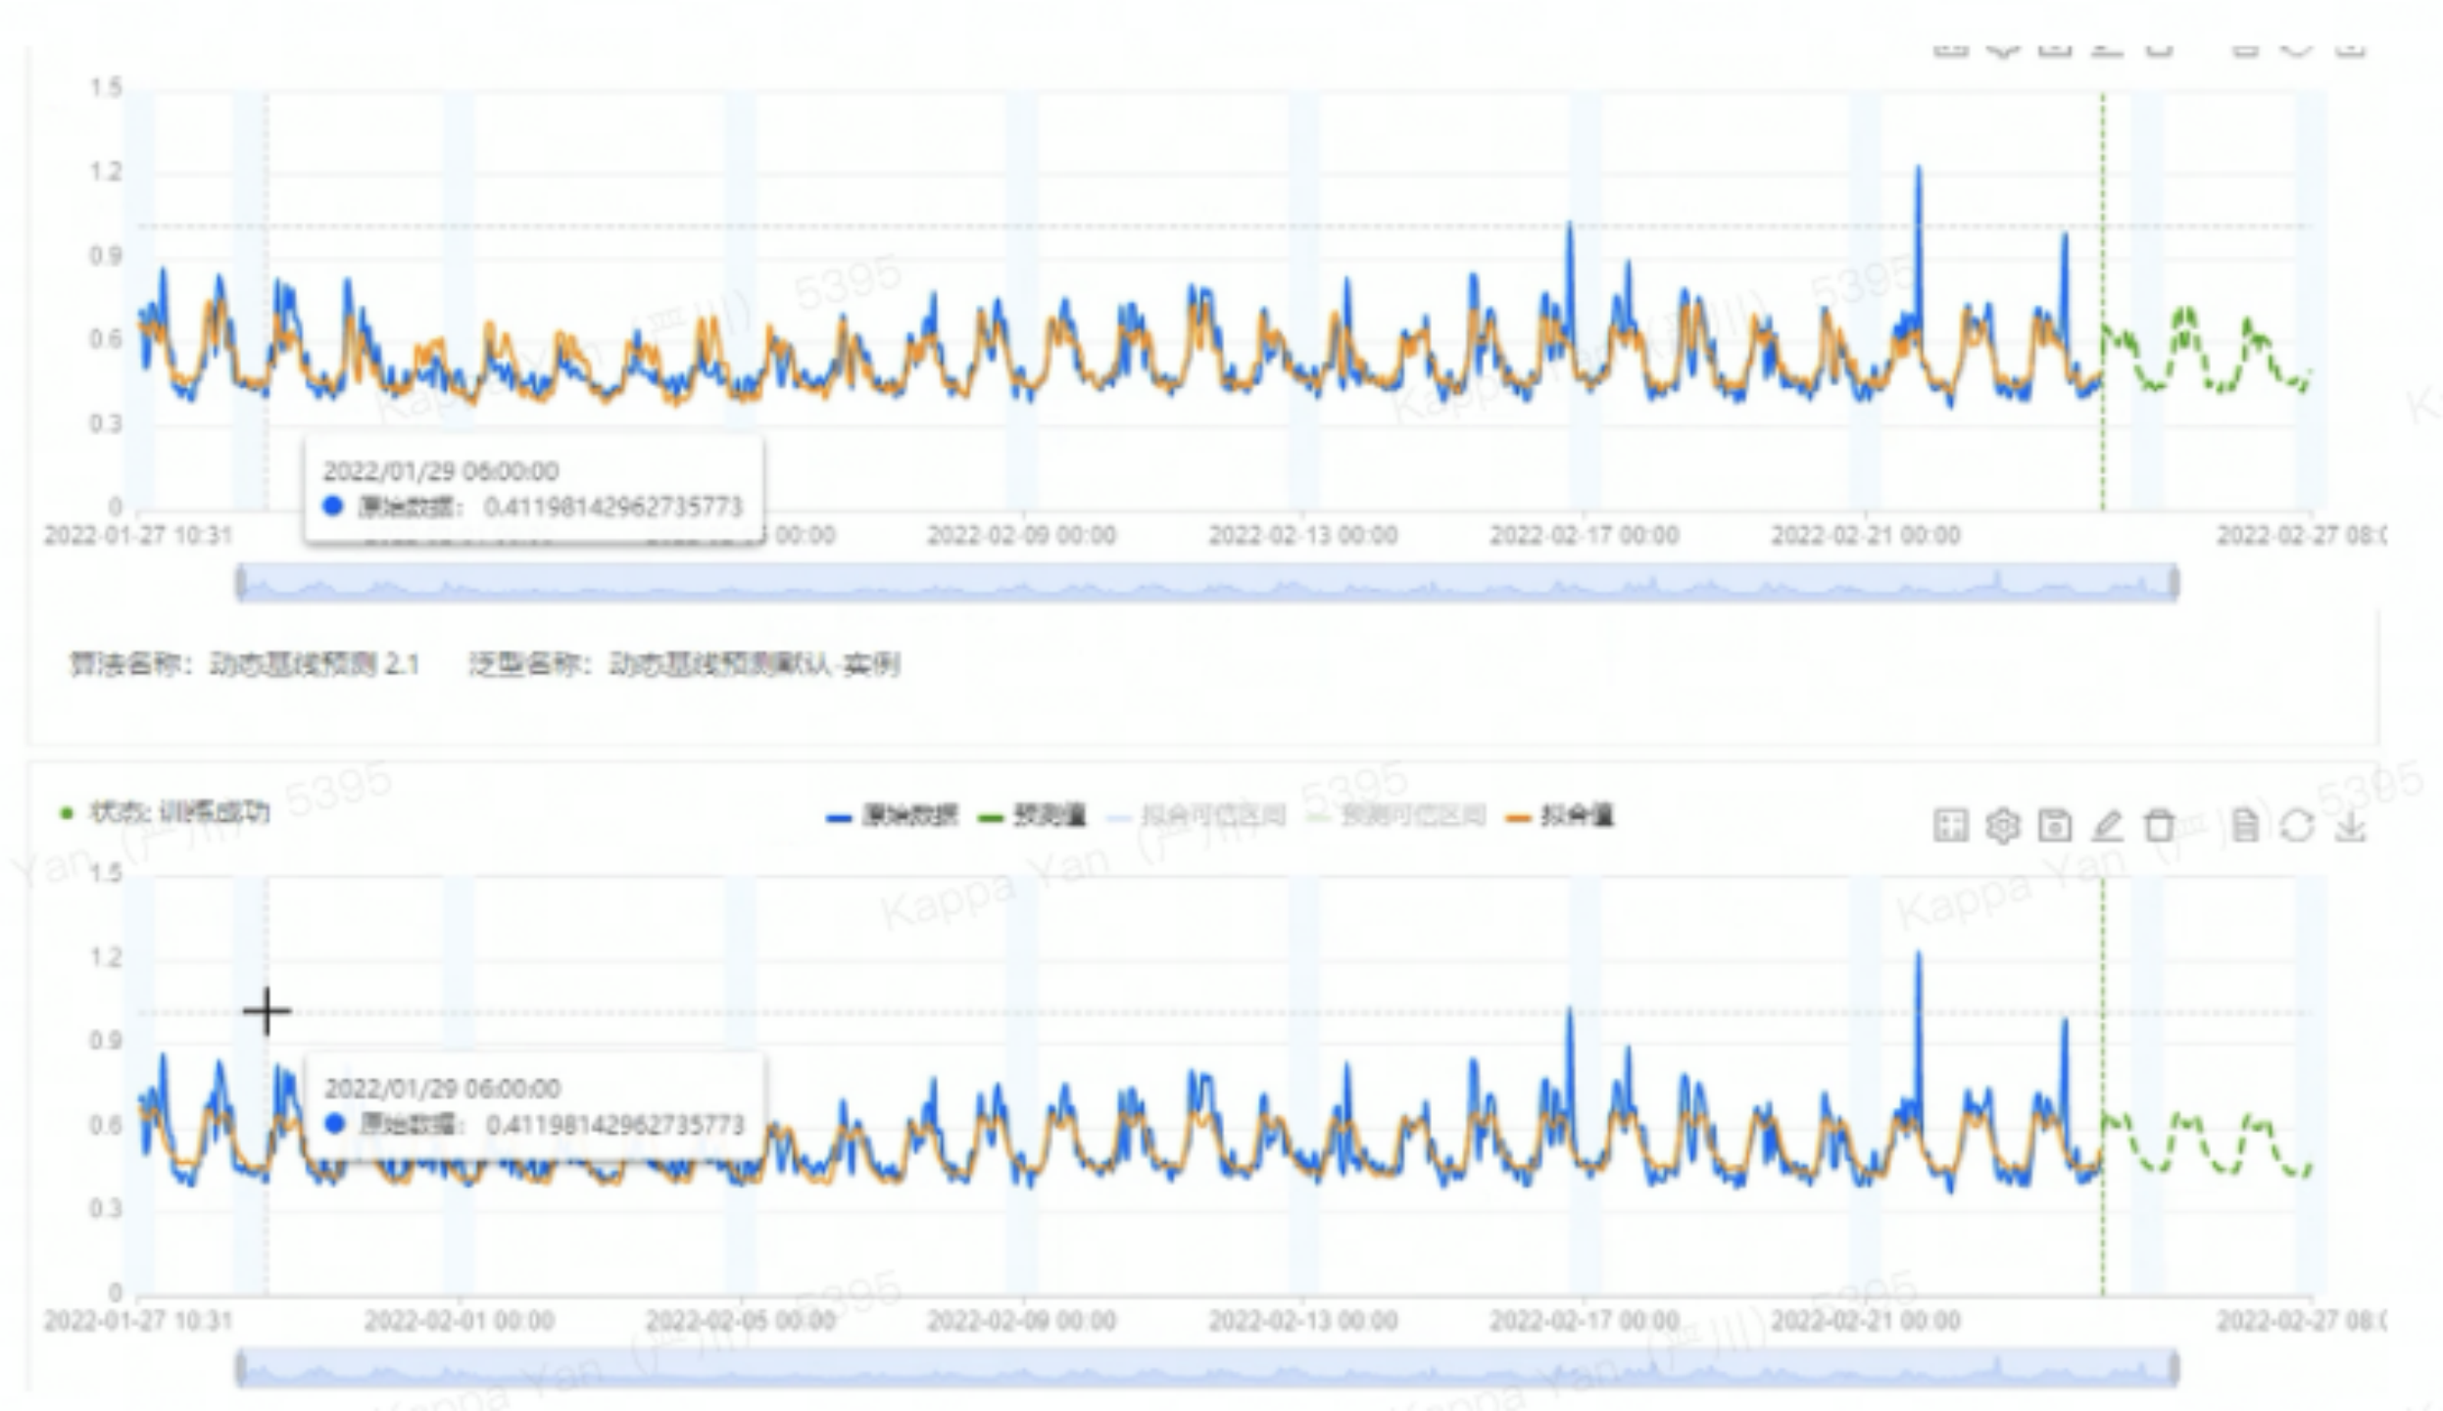Click right handle of upper chart zoom slider
Screen dimensions: 2443x1411
pos(2174,583)
